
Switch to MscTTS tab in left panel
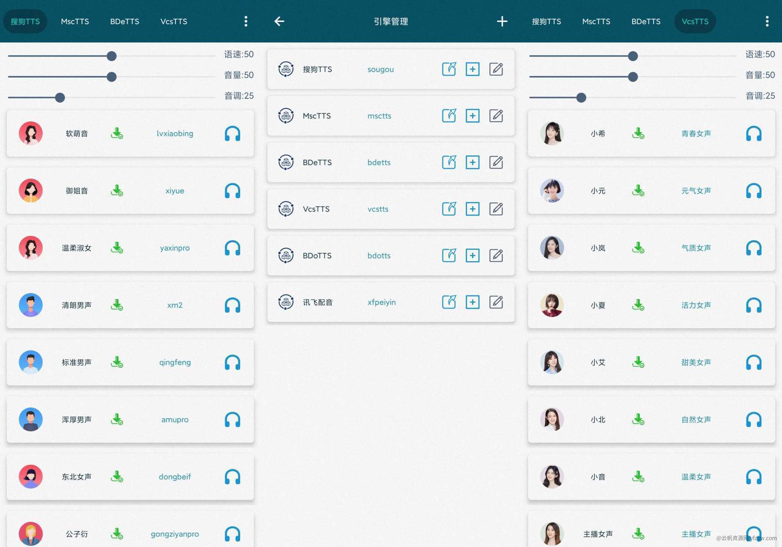click(75, 21)
